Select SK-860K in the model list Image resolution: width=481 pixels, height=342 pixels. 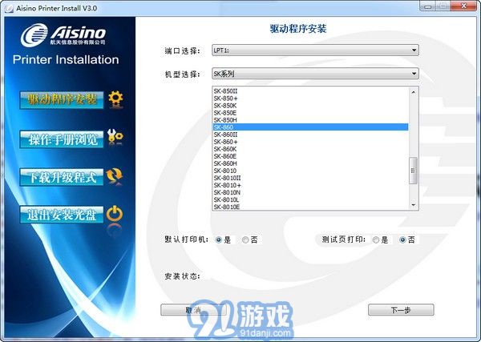tap(310, 149)
